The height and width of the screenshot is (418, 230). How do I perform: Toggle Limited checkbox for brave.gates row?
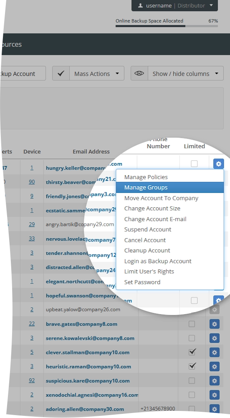[x=192, y=324]
